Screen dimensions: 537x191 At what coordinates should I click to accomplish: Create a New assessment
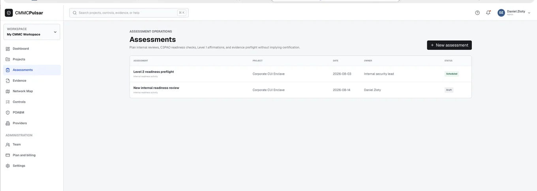point(449,45)
